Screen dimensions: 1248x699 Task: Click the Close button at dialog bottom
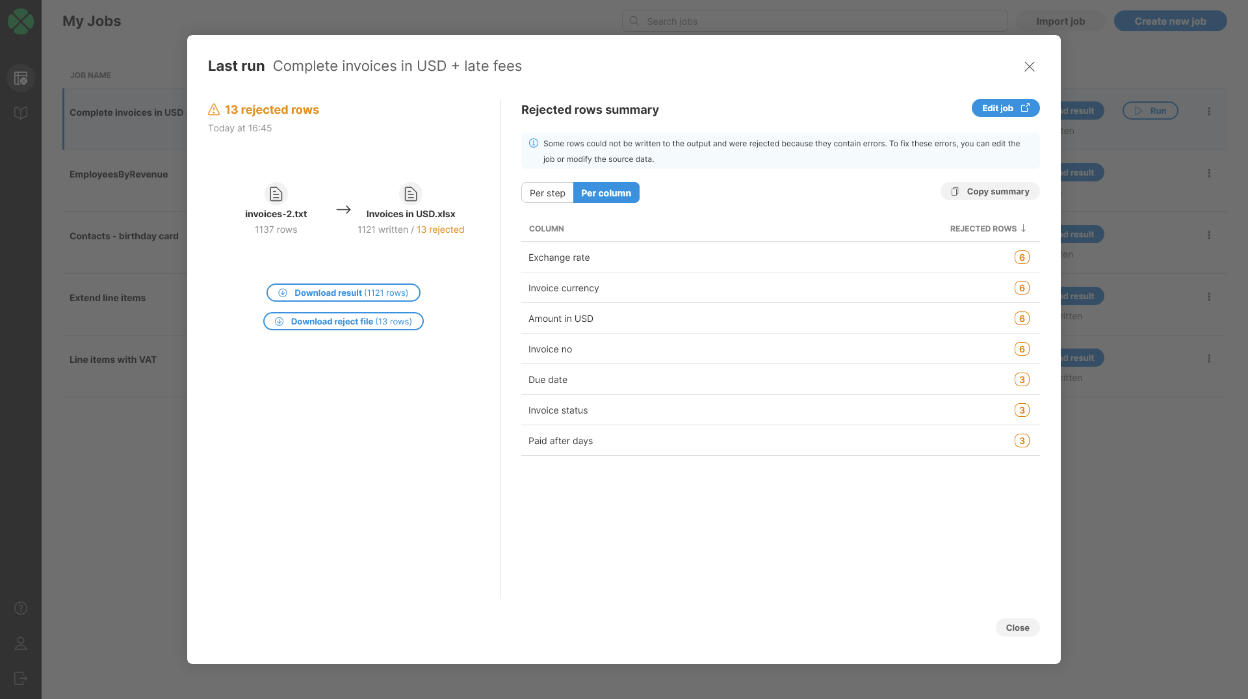(x=1017, y=628)
